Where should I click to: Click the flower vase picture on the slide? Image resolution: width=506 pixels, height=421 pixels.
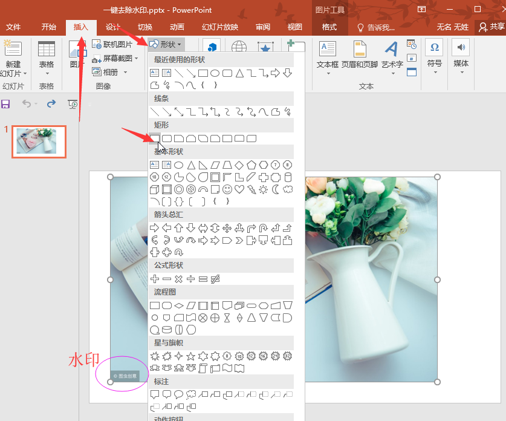click(371, 279)
